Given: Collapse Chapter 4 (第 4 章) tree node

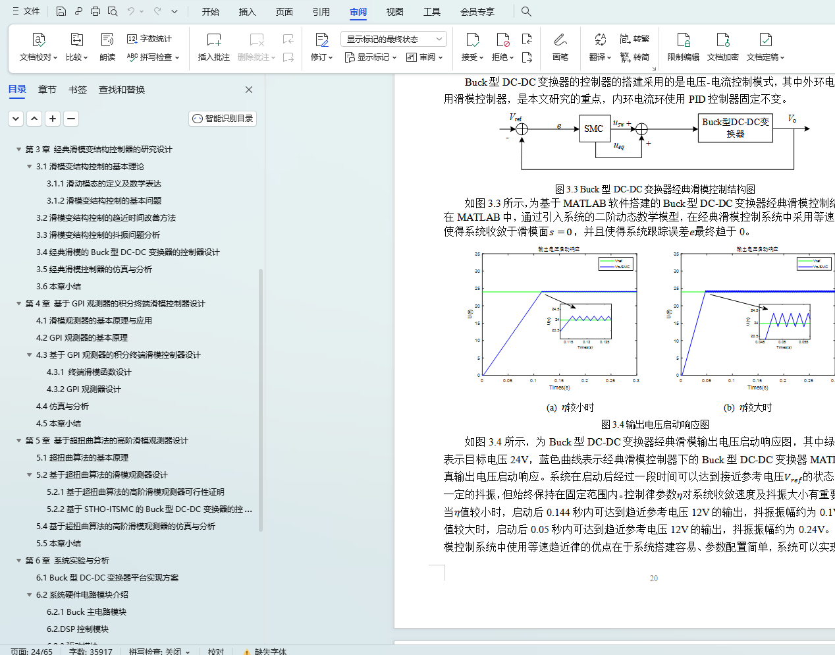Looking at the screenshot, I should click(x=19, y=304).
